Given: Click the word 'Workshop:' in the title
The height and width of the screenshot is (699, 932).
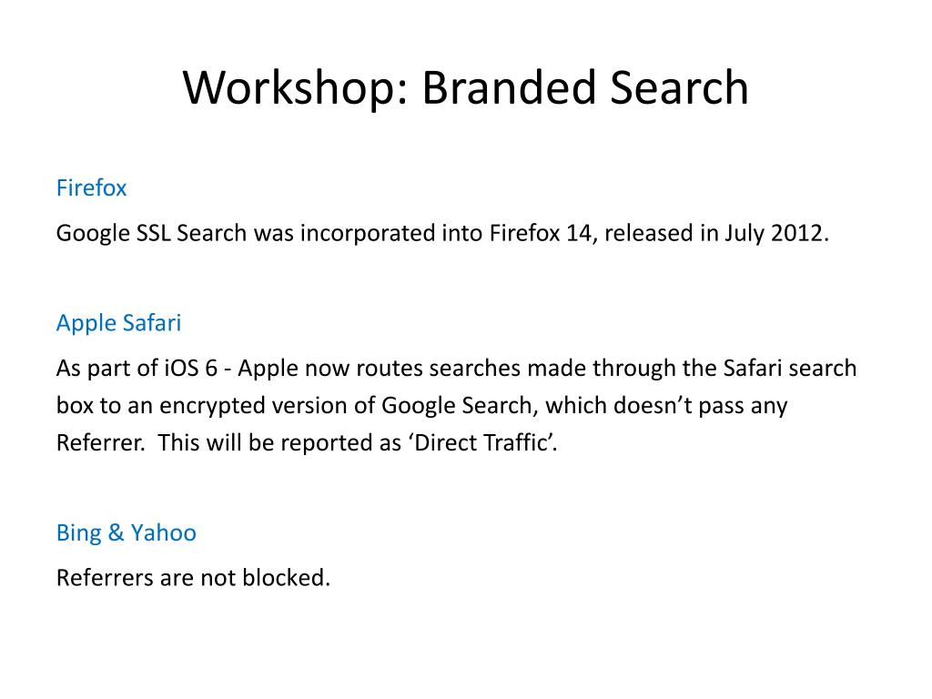Looking at the screenshot, I should point(296,88).
